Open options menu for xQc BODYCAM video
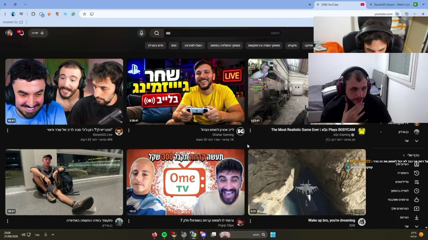Image resolution: width=428 pixels, height=240 pixels. coord(250,130)
